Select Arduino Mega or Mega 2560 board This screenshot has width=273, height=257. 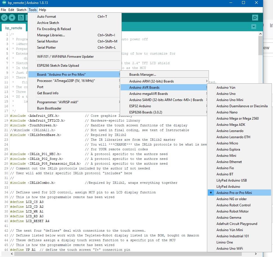tap(239, 119)
